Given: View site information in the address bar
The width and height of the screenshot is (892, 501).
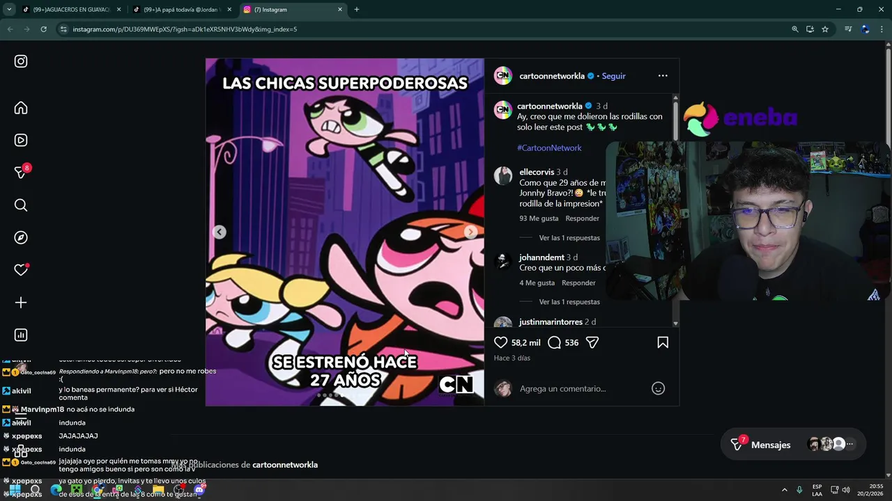Looking at the screenshot, I should [x=63, y=29].
